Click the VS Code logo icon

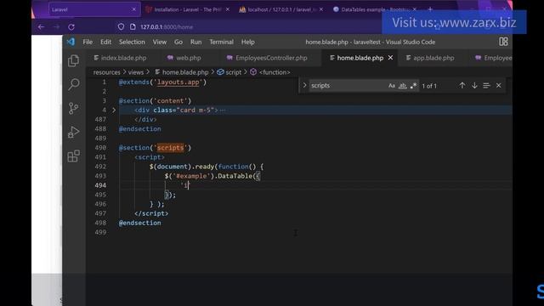pyautogui.click(x=71, y=42)
